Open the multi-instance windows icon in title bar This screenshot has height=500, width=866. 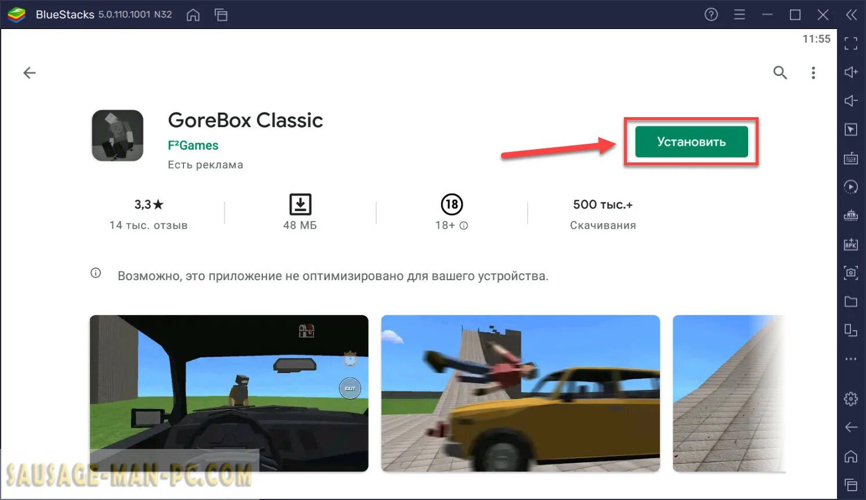pyautogui.click(x=221, y=15)
